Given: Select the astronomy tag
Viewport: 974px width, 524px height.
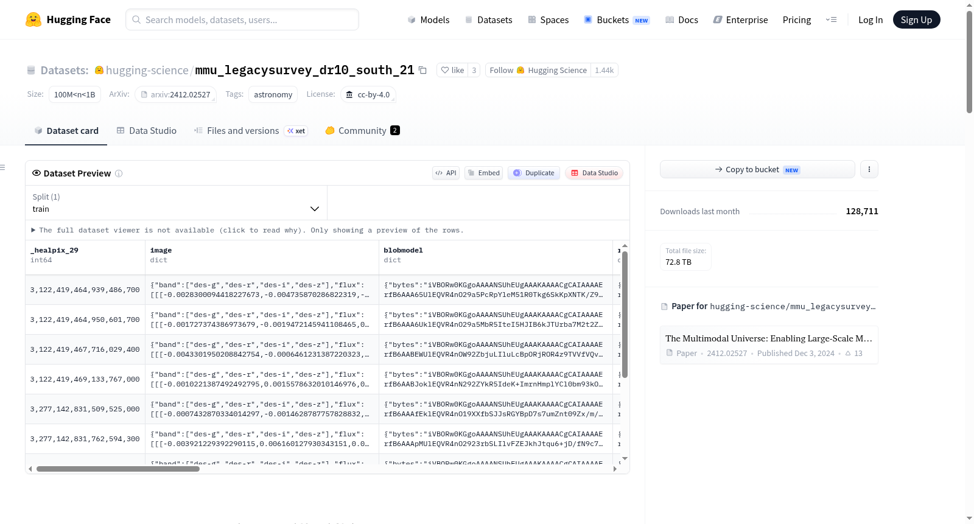Looking at the screenshot, I should tap(273, 94).
